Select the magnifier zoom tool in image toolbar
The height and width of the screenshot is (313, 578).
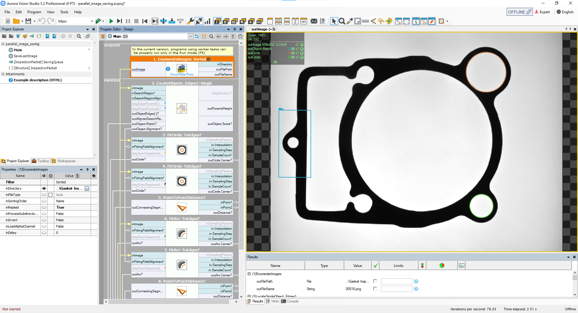click(342, 21)
